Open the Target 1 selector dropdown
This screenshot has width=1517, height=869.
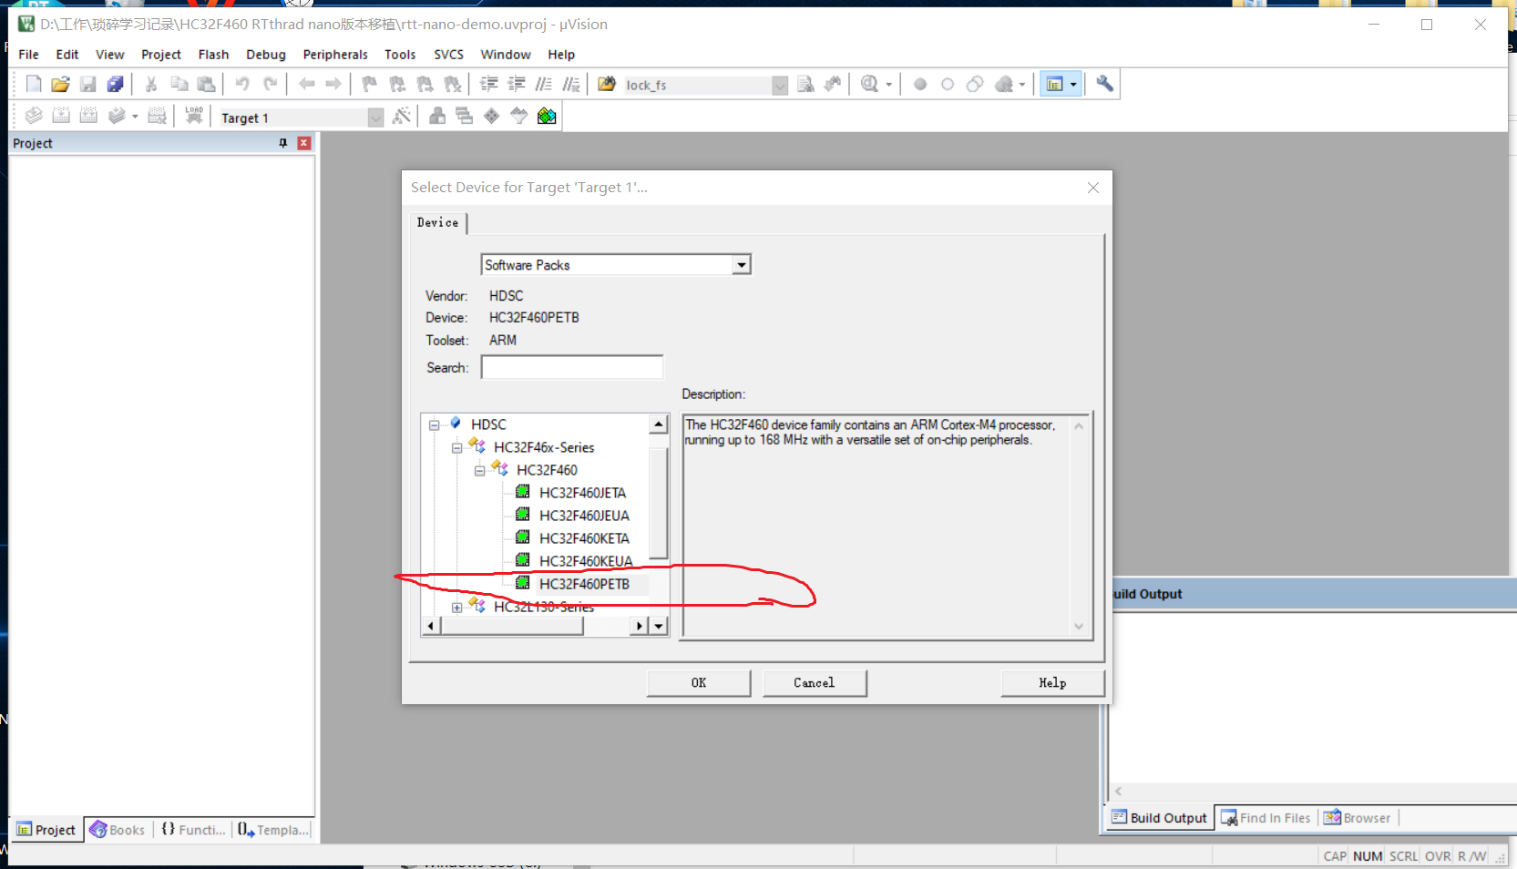coord(375,118)
